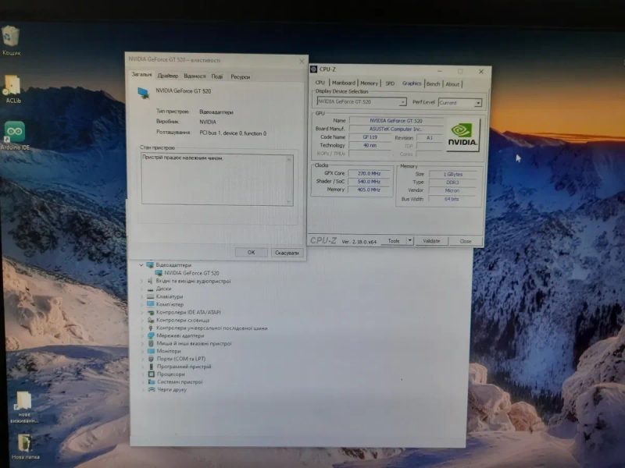Switch to the Драйвер tab

click(167, 76)
